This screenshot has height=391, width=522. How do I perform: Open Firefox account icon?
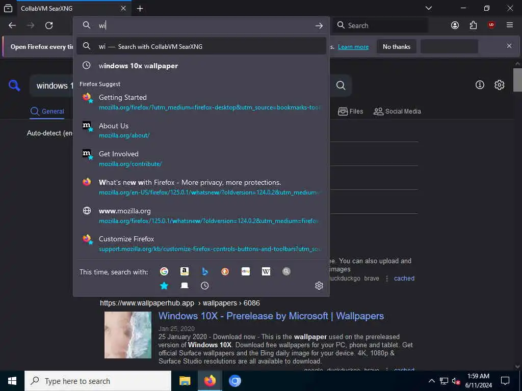tap(455, 25)
